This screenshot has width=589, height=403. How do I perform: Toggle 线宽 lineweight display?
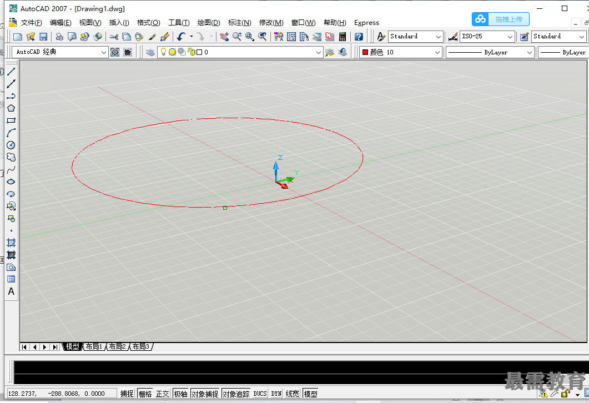pyautogui.click(x=292, y=394)
